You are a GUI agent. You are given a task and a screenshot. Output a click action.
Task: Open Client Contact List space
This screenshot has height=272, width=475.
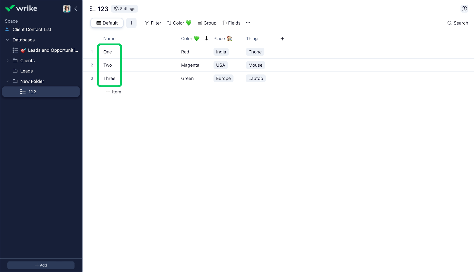(x=32, y=30)
